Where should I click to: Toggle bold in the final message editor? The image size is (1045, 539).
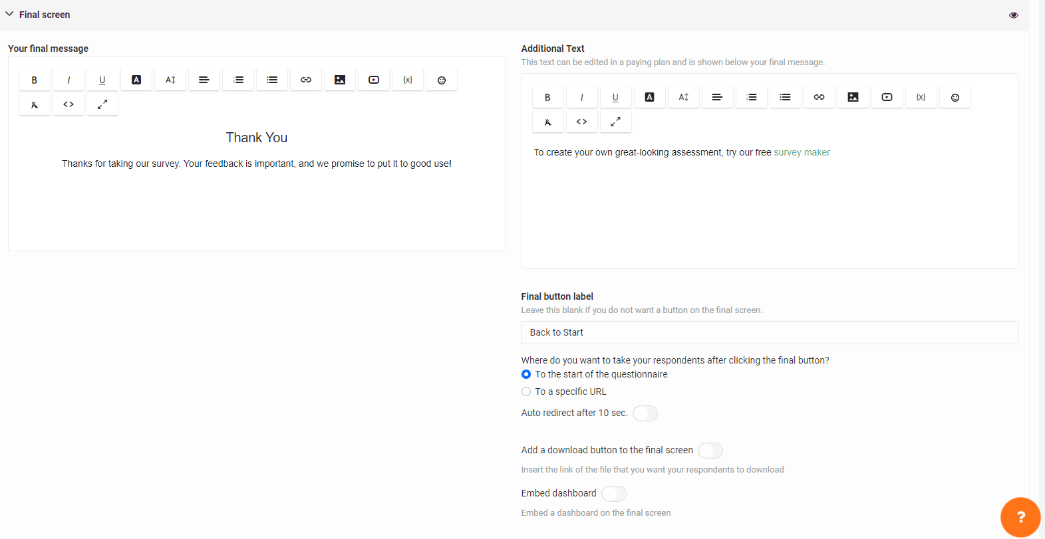[35, 80]
